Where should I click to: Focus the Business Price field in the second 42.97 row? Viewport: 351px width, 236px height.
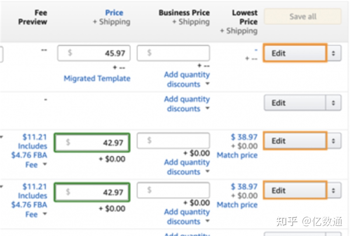tap(173, 191)
